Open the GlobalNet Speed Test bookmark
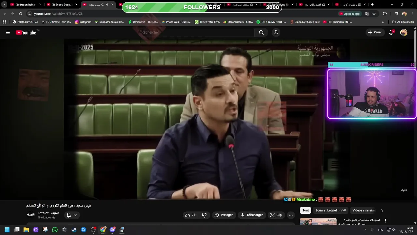 [304, 22]
